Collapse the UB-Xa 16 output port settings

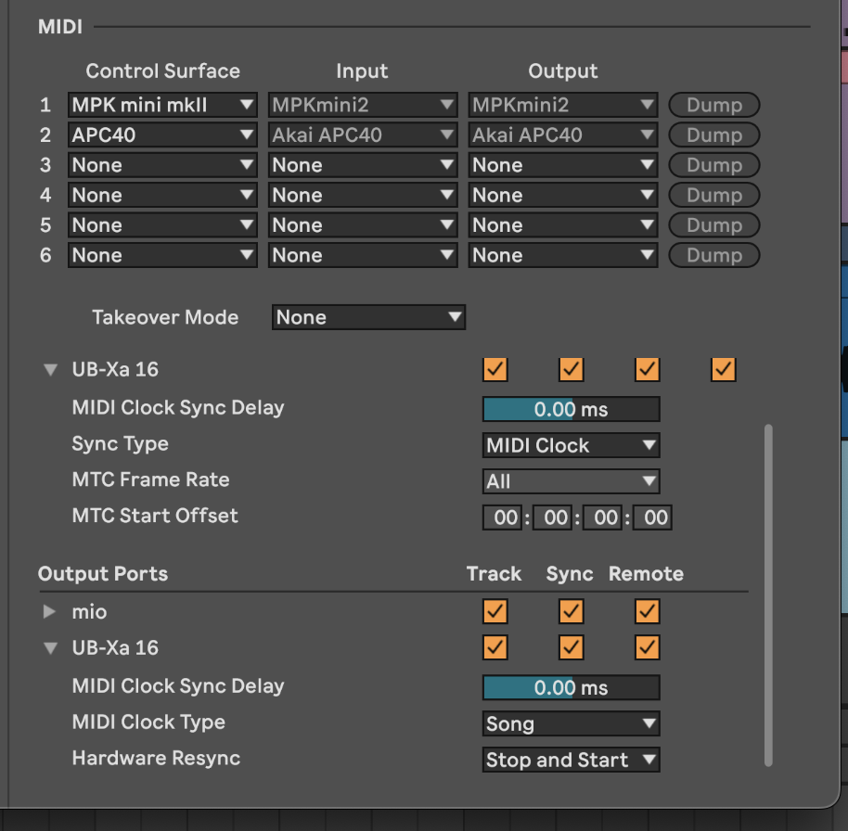click(x=50, y=647)
